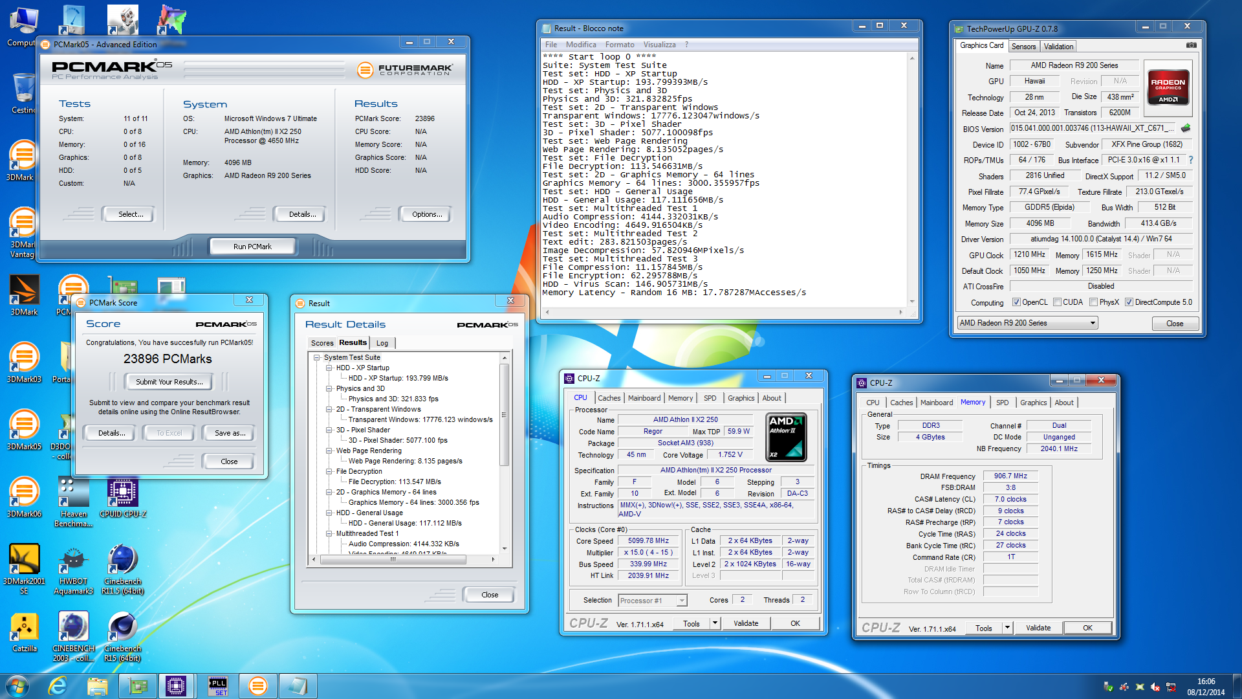Click the taskbar clock showing 16:06
This screenshot has width=1242, height=699.
1206,682
